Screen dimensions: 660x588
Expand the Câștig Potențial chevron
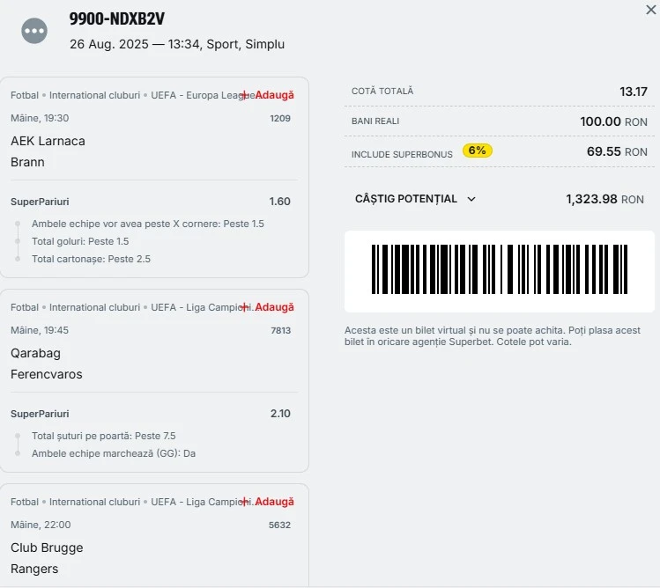tap(471, 199)
